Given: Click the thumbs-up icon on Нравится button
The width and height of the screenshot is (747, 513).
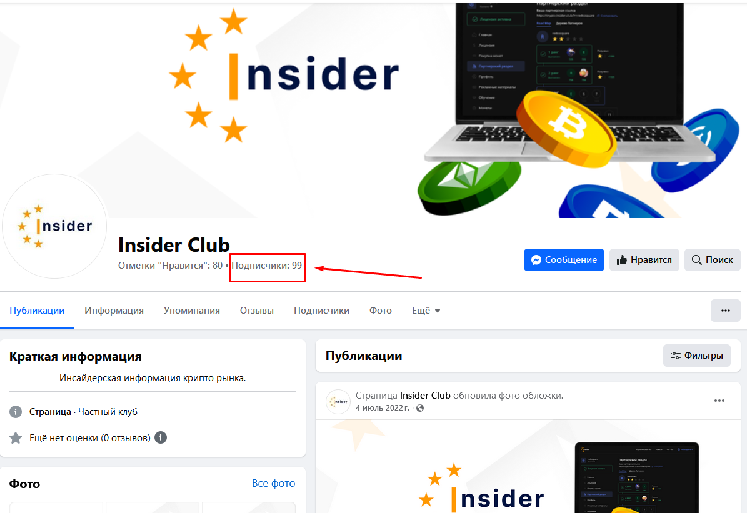Looking at the screenshot, I should tap(622, 260).
